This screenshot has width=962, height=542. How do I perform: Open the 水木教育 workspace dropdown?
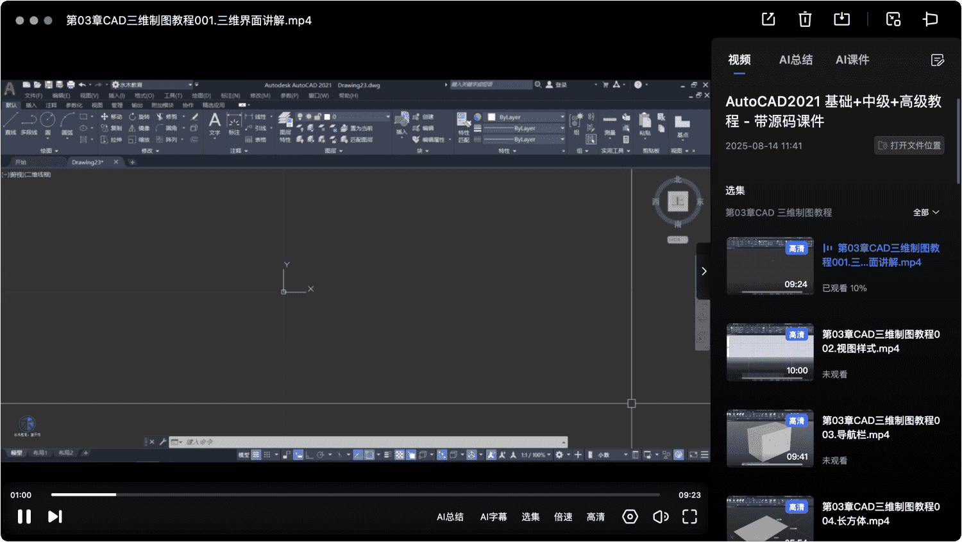click(x=152, y=85)
